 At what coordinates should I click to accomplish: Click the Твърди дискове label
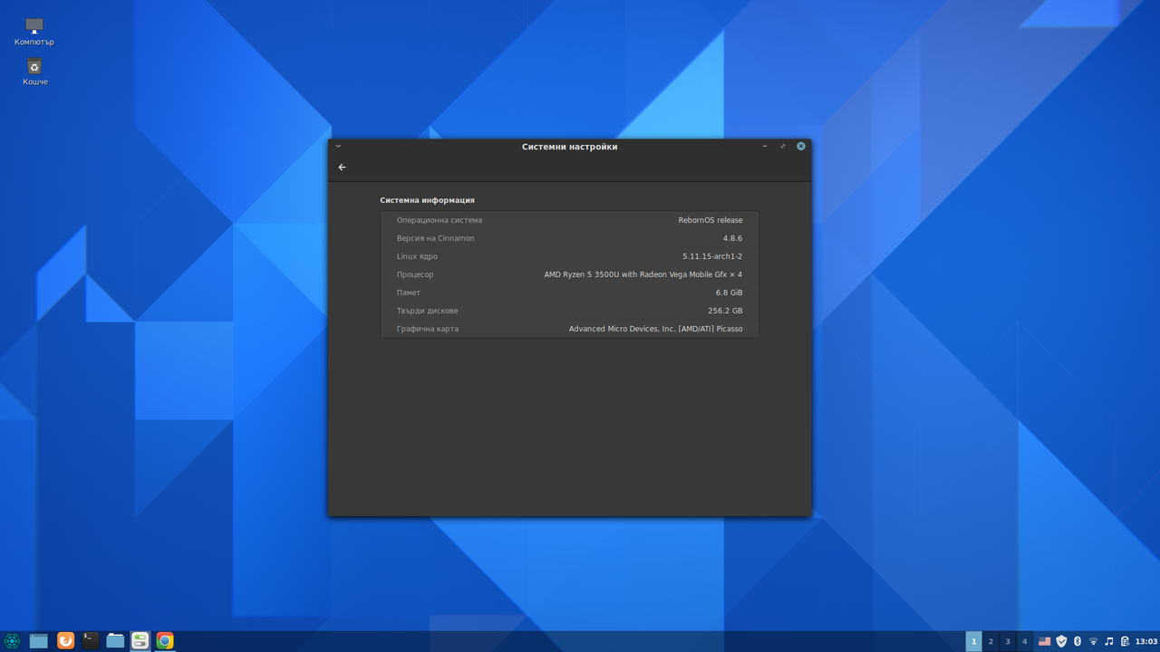(x=428, y=311)
